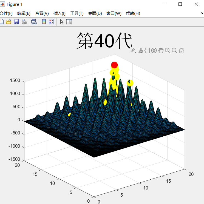204x204 pixels.
Task: Close the Figure 1 window
Action: tap(196, 4)
